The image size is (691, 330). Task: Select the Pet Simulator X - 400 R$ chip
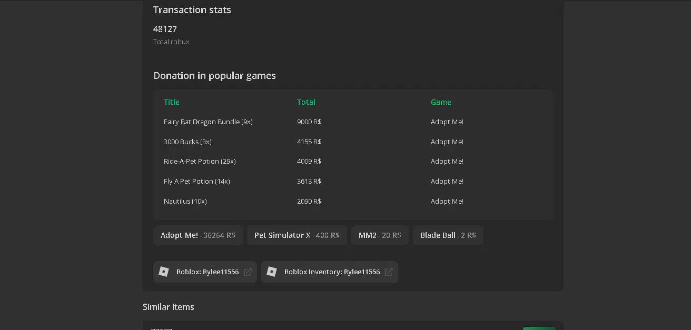(297, 235)
